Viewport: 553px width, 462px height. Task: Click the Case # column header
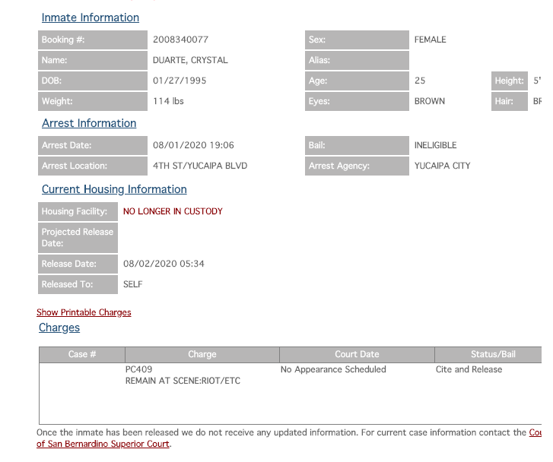[x=82, y=354]
